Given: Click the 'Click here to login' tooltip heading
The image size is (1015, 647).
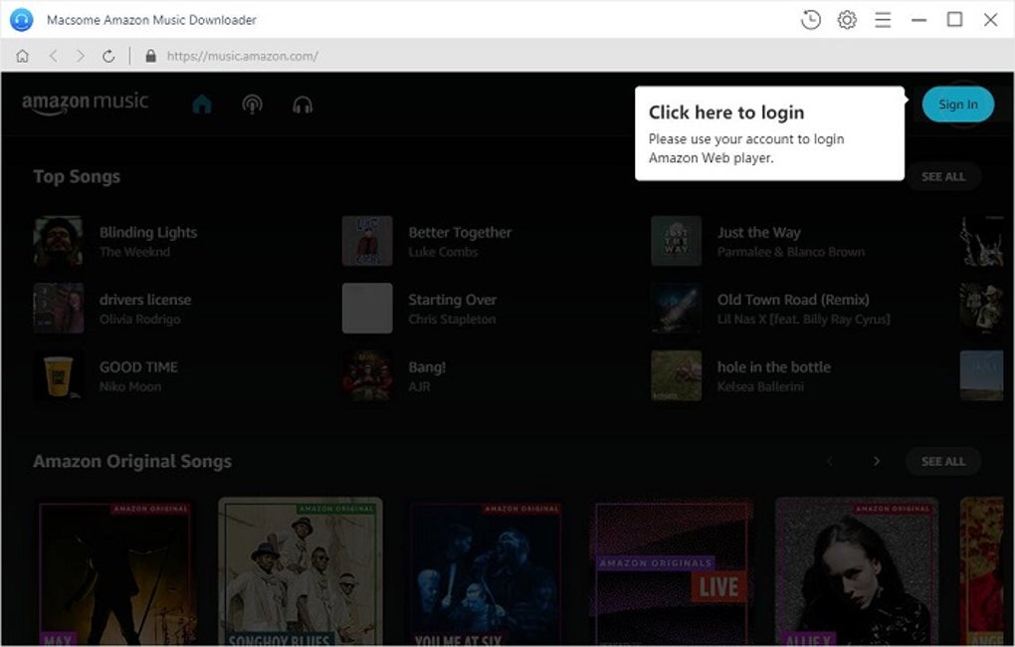Looking at the screenshot, I should tap(726, 112).
